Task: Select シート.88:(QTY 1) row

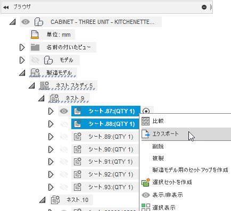Action: (x=105, y=124)
